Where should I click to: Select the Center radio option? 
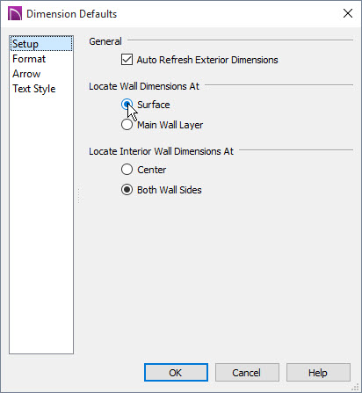coord(127,170)
